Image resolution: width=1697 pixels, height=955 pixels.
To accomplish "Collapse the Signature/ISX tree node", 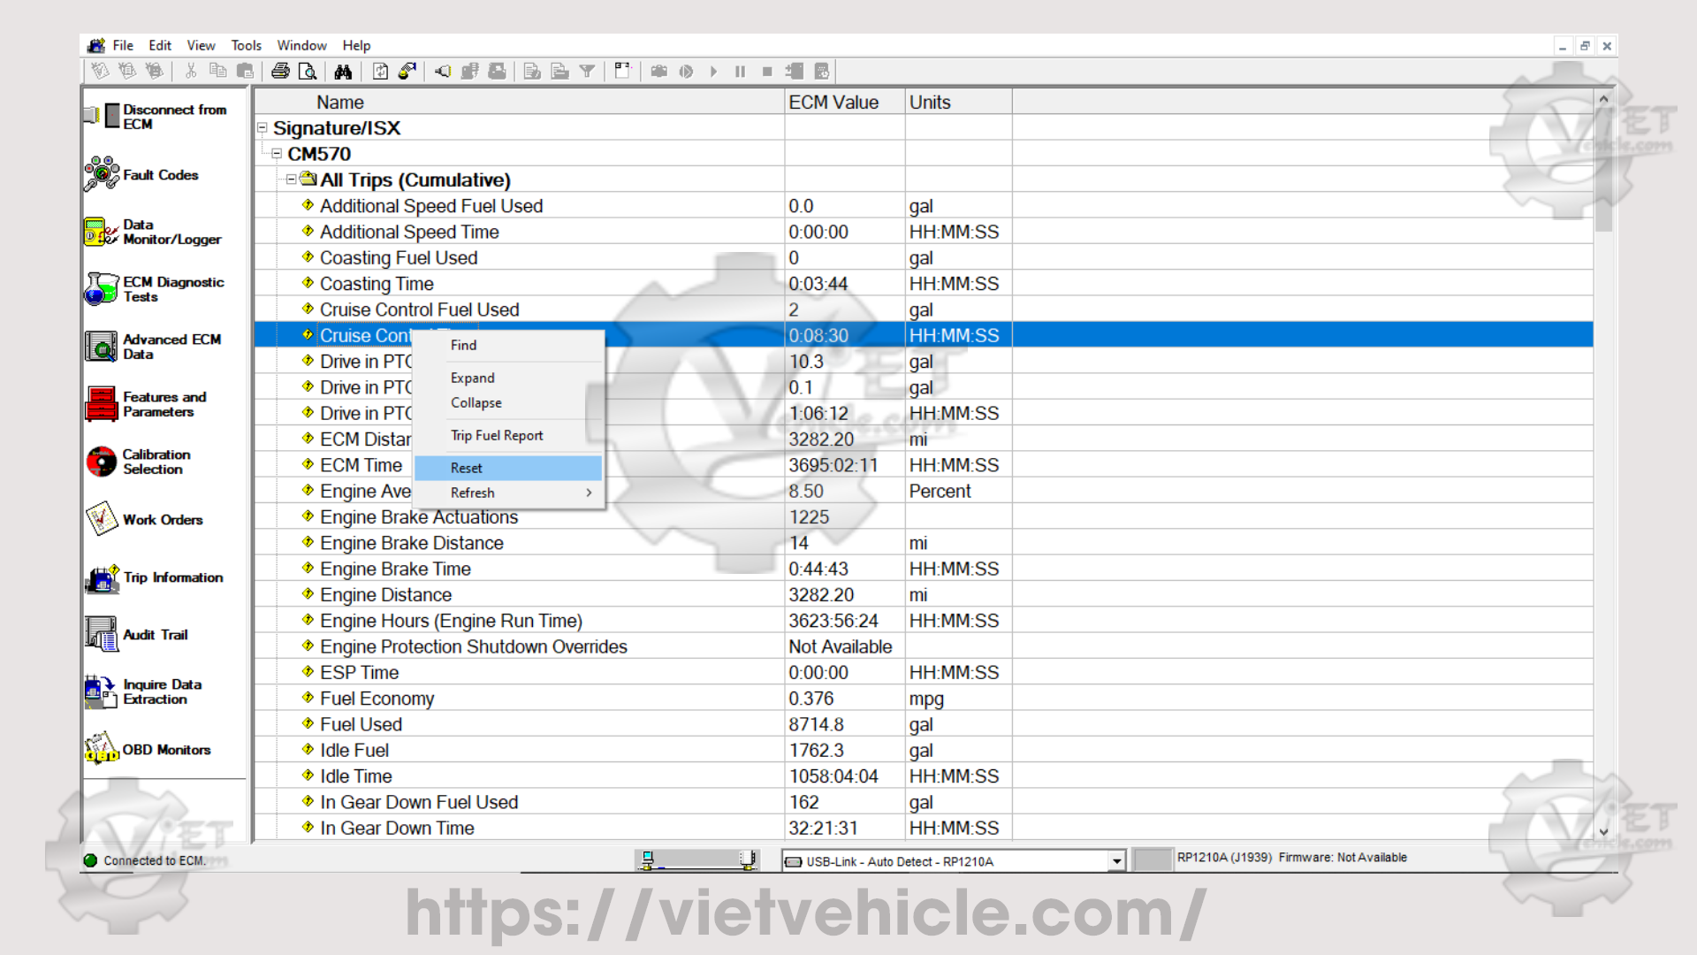I will [263, 128].
